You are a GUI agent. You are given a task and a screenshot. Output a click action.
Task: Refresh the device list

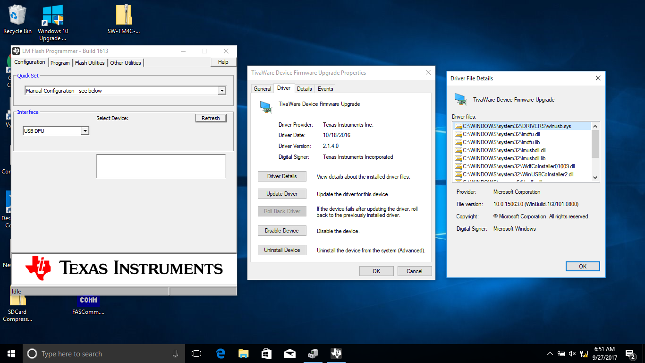[211, 118]
